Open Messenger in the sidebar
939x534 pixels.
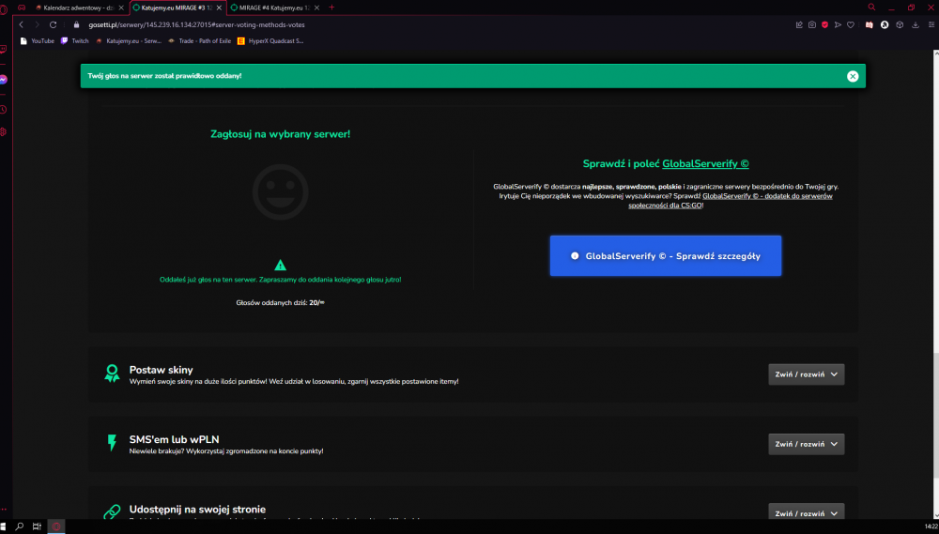click(x=3, y=79)
